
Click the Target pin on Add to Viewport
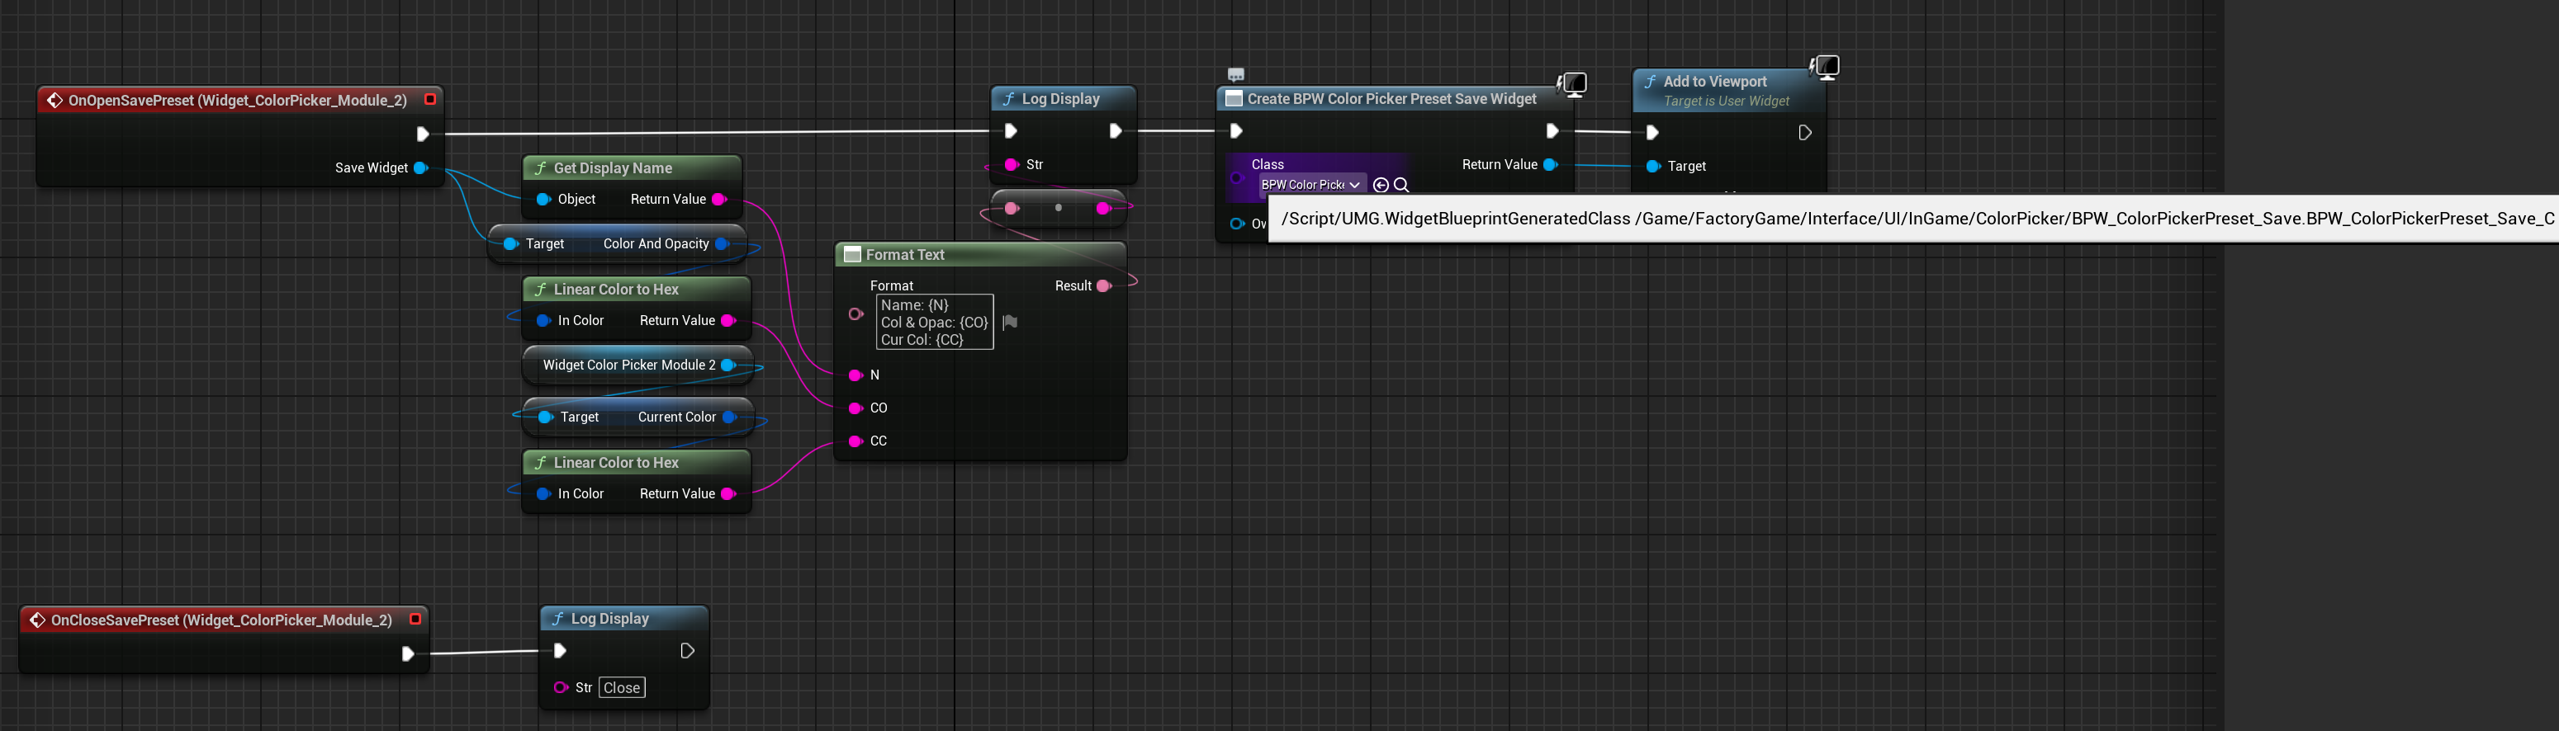coord(1653,167)
